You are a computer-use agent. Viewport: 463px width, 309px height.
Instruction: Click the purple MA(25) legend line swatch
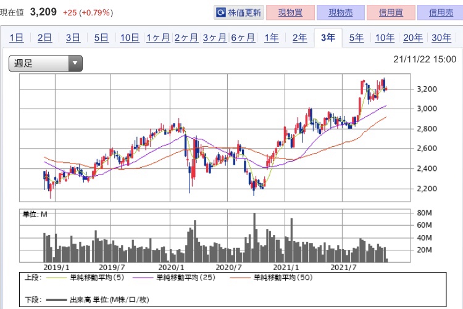click(143, 278)
